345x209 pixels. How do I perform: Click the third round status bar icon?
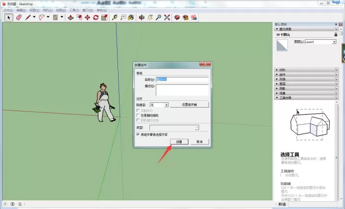tap(20, 204)
